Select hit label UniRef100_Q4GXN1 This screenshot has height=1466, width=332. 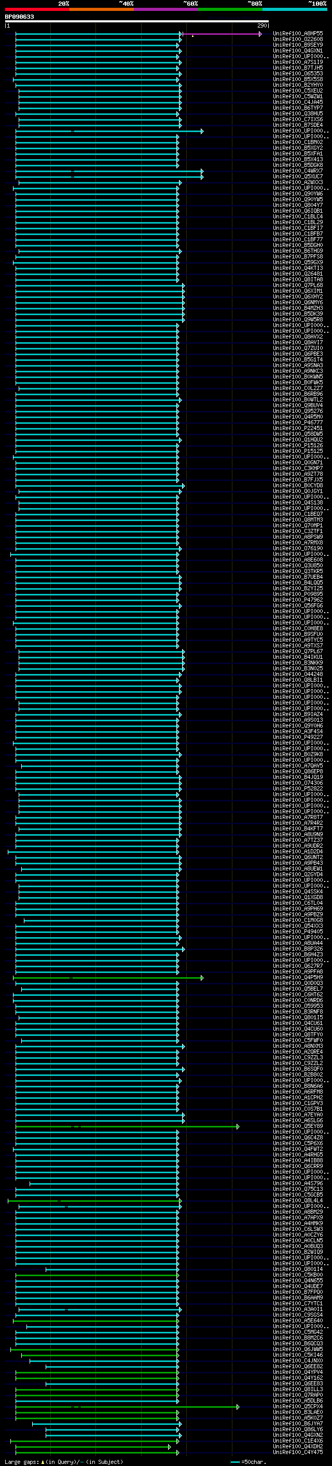click(297, 50)
